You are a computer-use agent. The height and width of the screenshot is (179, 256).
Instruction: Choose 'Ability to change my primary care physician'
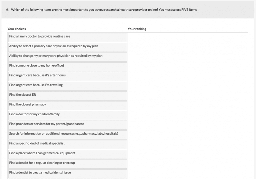(x=67, y=57)
